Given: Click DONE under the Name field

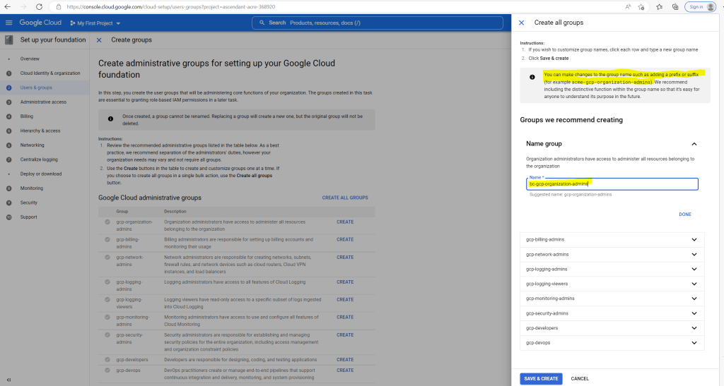Looking at the screenshot, I should (x=684, y=215).
